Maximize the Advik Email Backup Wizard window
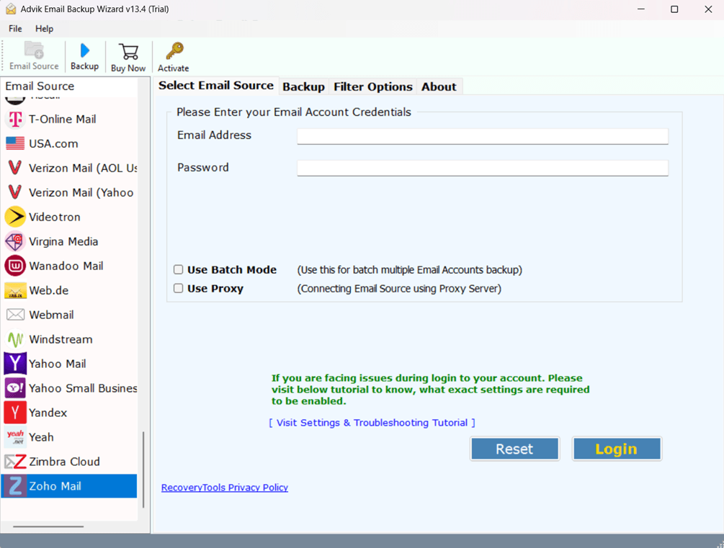The width and height of the screenshot is (724, 548). click(x=674, y=9)
